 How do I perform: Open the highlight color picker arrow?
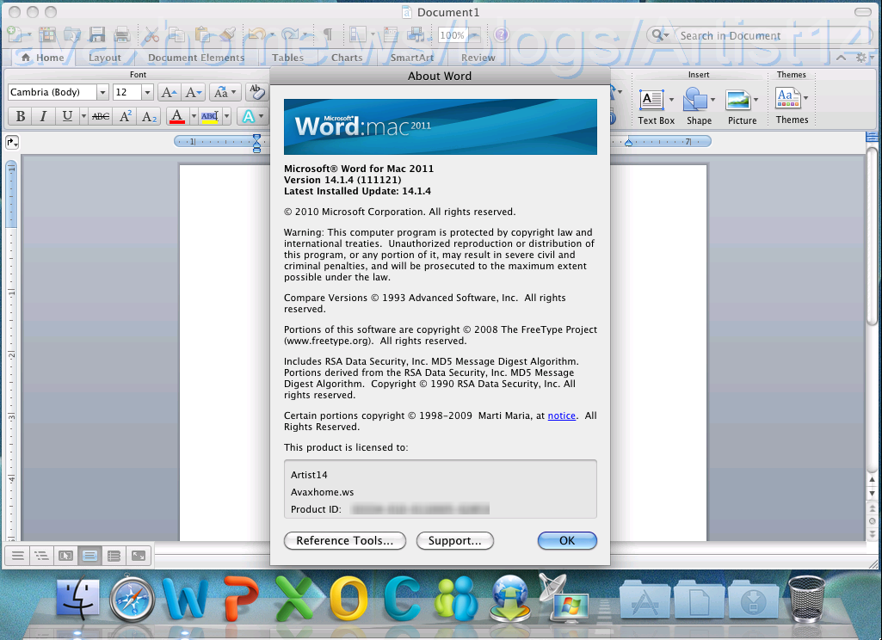226,116
